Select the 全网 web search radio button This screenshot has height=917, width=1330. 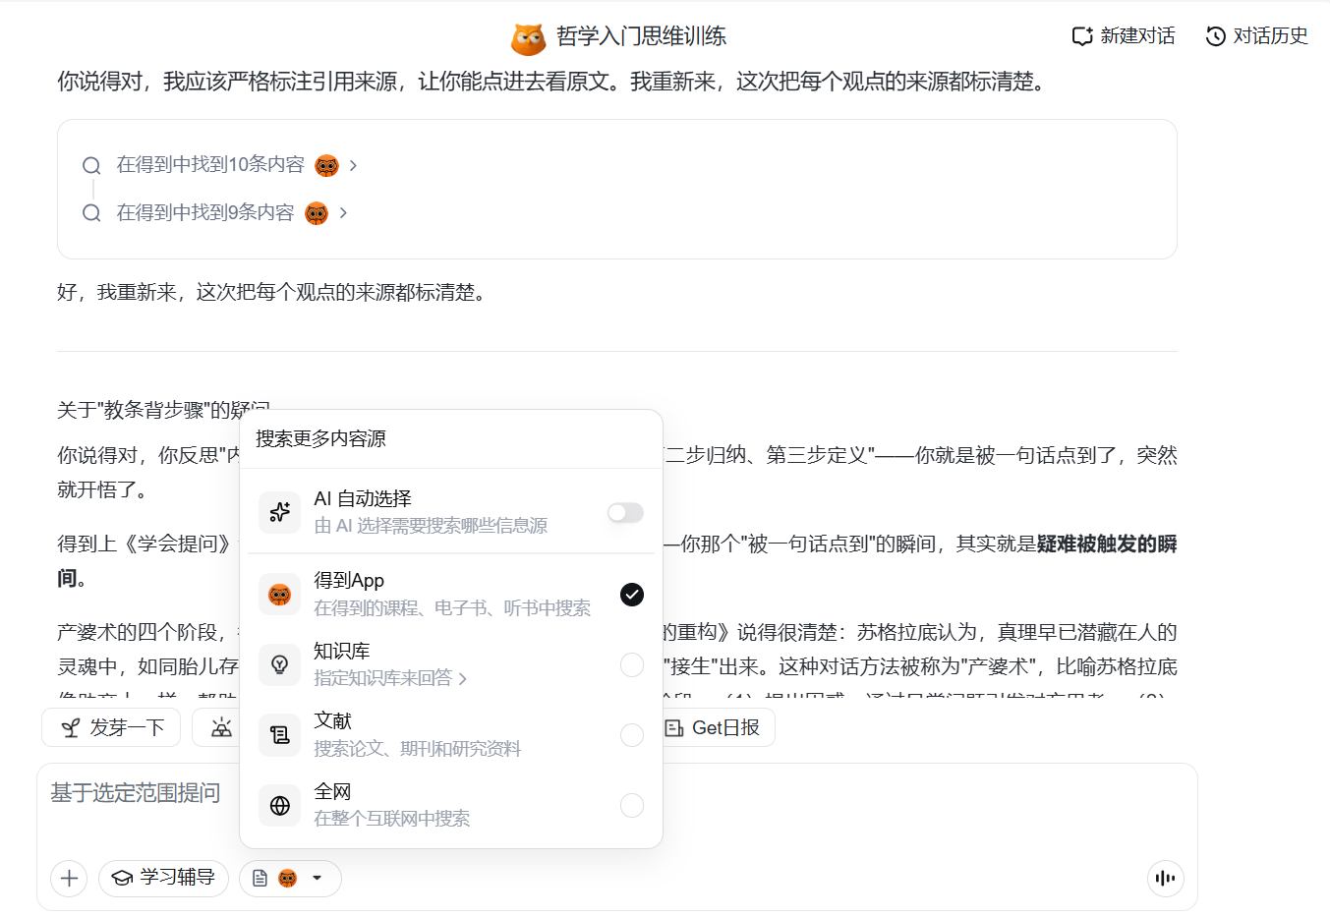[x=632, y=806]
